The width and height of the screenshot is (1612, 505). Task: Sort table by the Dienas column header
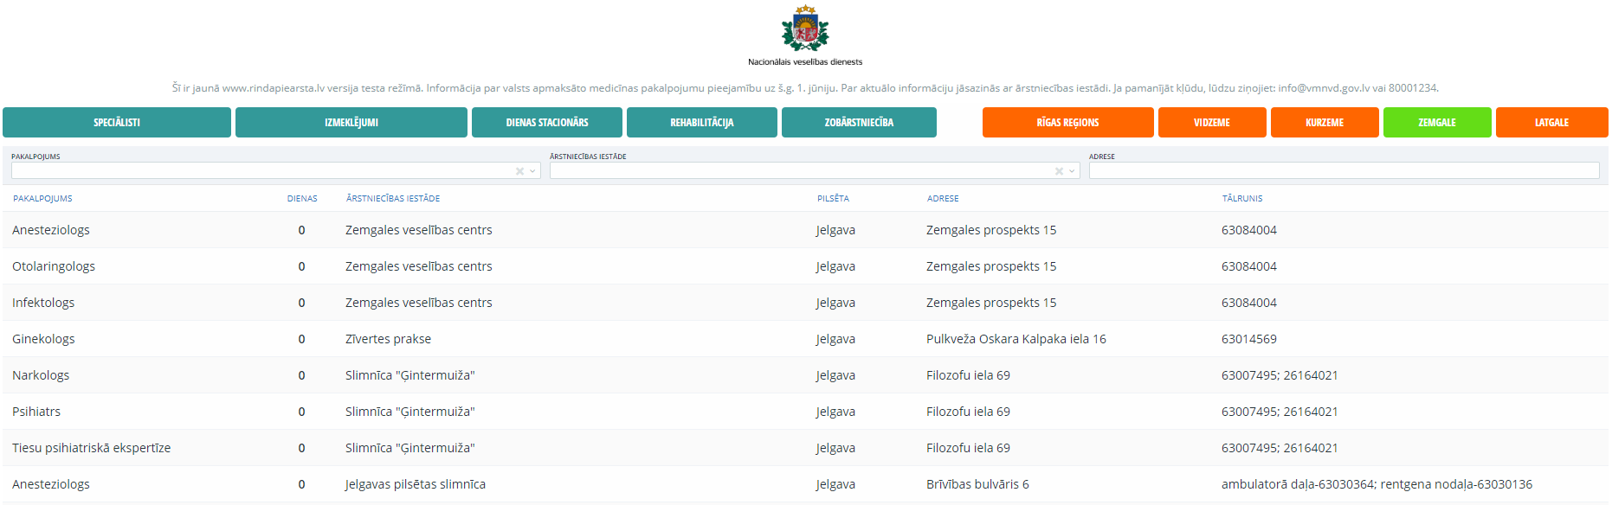click(302, 199)
